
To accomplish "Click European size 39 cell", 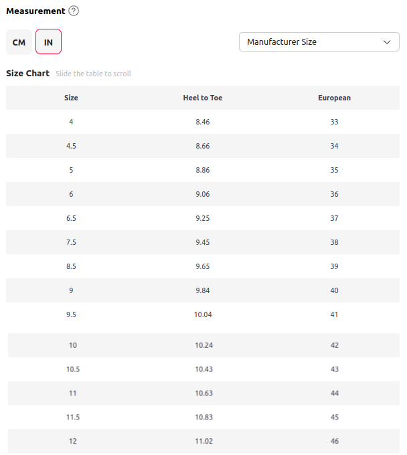I will tap(335, 266).
